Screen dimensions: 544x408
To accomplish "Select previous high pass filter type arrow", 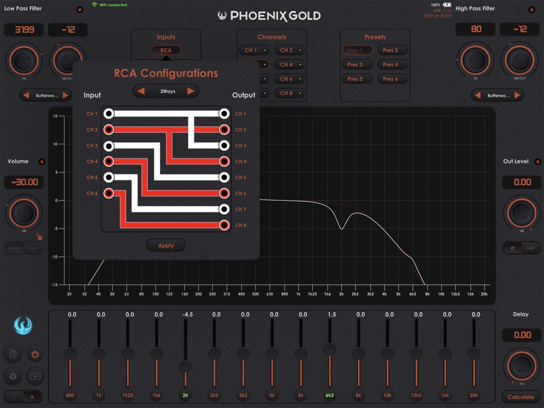I will tap(478, 95).
